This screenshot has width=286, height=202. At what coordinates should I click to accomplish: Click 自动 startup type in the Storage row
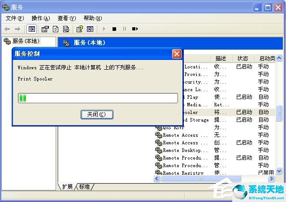coord(264,120)
